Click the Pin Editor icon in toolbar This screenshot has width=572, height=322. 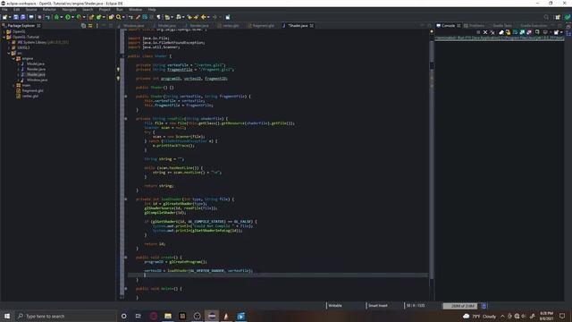click(x=228, y=17)
